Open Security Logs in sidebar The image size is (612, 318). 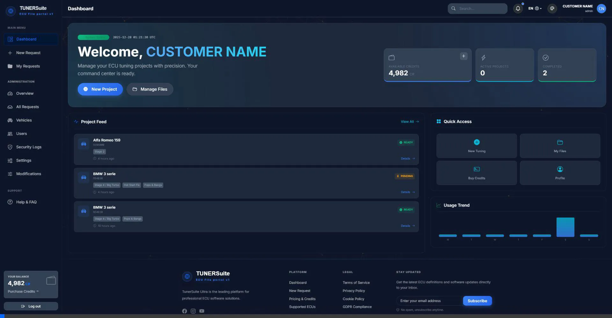pos(29,147)
